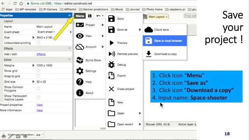This screenshot has width=249, height=140.
Task: Open the downloaded jpg file options arrow
Action: (x=43, y=135)
